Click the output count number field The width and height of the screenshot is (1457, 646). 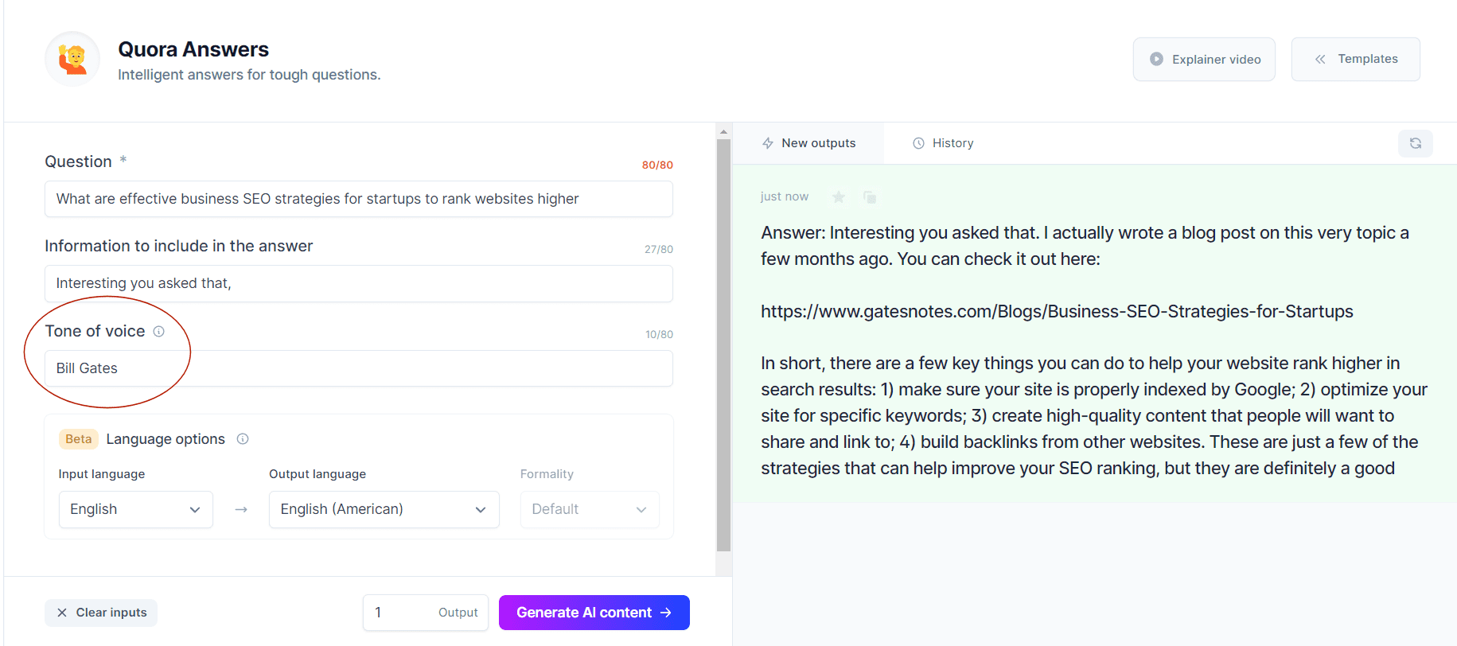[425, 613]
